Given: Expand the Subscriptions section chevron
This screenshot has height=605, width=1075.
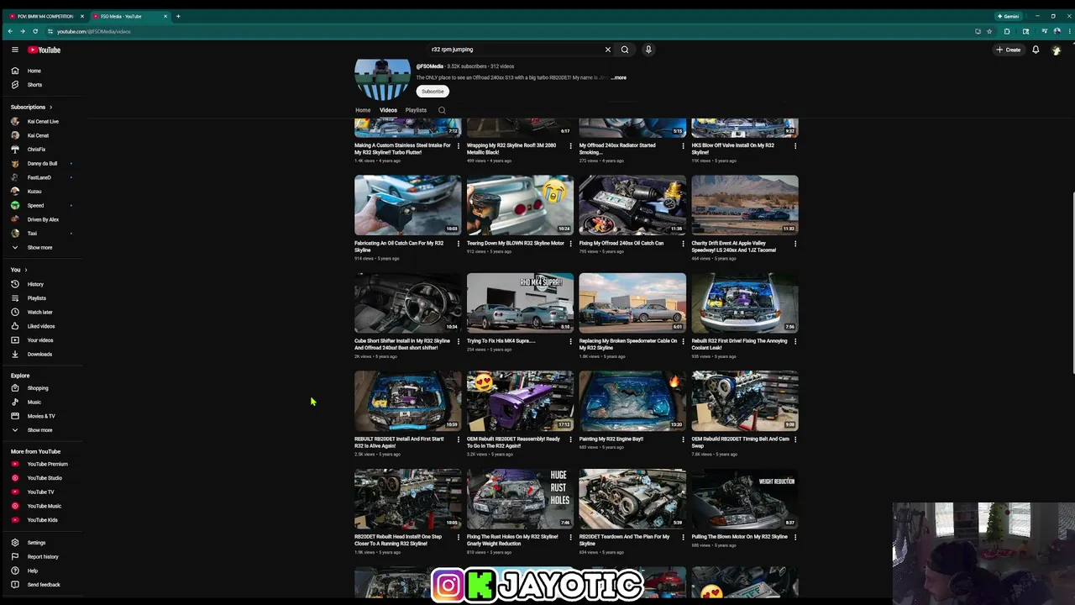Looking at the screenshot, I should [50, 107].
